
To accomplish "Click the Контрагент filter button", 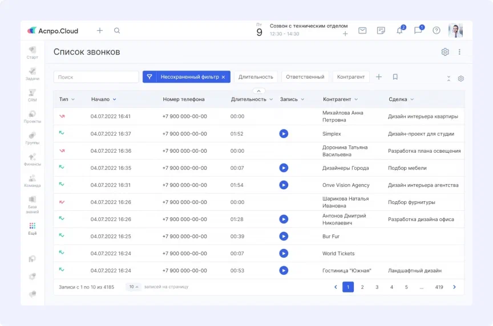I will (350, 77).
